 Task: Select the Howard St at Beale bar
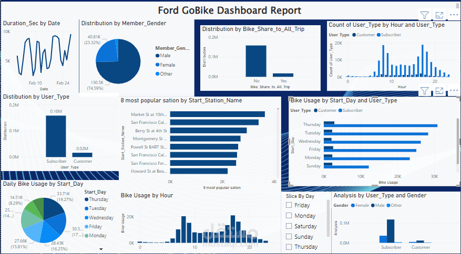click(199, 171)
